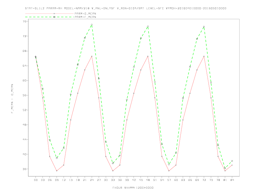Click the F_MEAN circle marker at forecast hour 84
The width and height of the screenshot is (253, 196).
(x=232, y=161)
